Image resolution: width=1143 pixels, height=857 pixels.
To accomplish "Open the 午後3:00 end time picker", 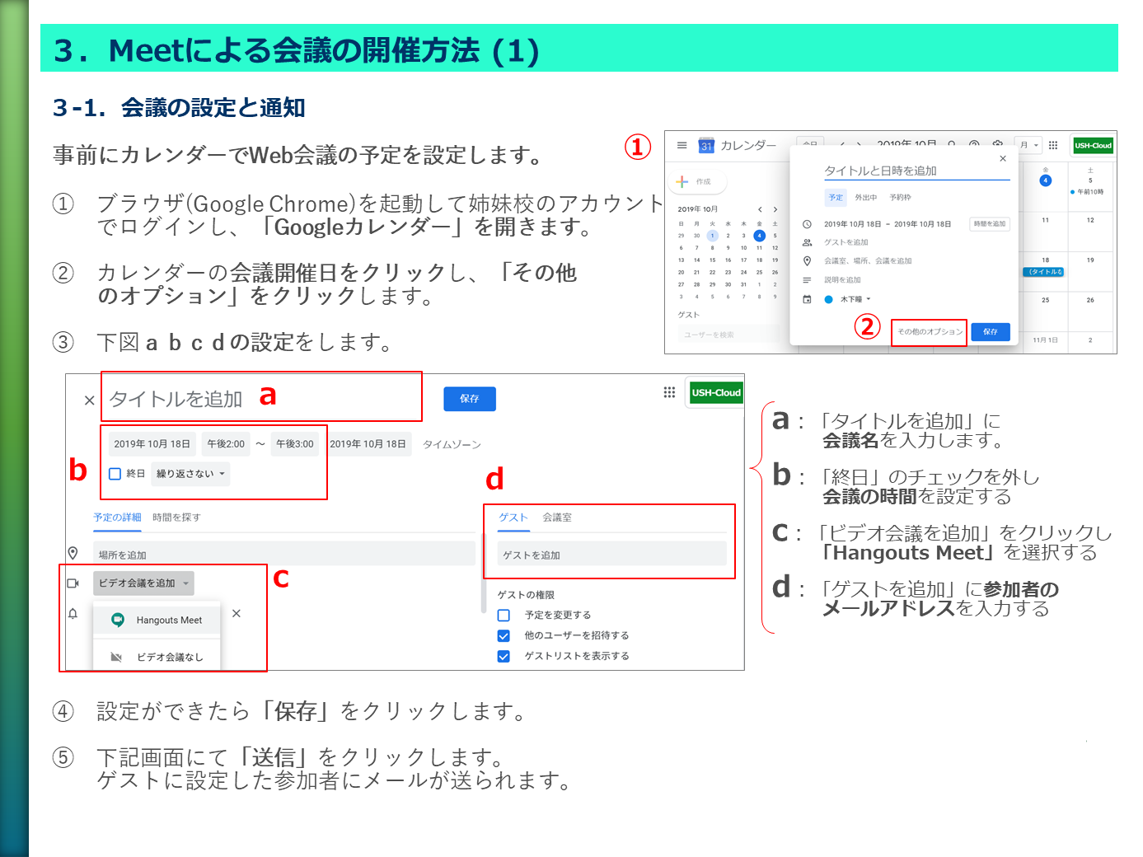I will coord(295,444).
